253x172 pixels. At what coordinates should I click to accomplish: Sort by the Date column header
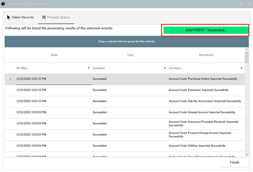tap(54, 55)
